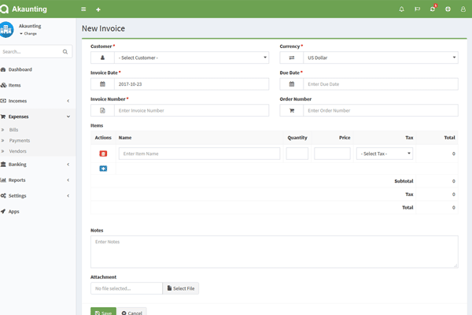The image size is (472, 315).
Task: Click the hamburger menu toggle icon
Action: click(84, 9)
